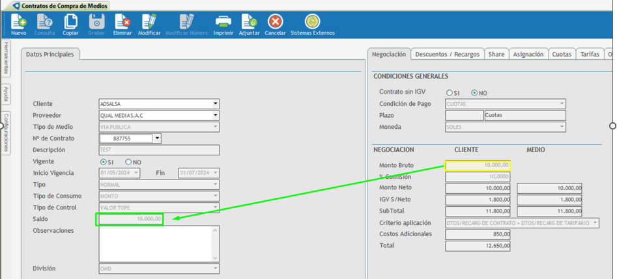Viewport: 617px width, 279px height.
Task: Click the Nº de Contrato 887755 field
Action: pyautogui.click(x=126, y=139)
